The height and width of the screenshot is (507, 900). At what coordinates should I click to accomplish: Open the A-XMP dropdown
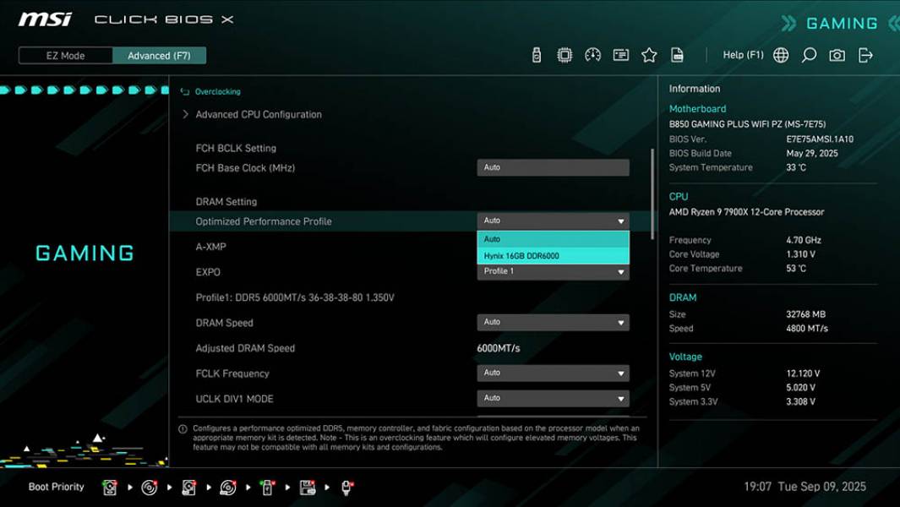point(553,246)
